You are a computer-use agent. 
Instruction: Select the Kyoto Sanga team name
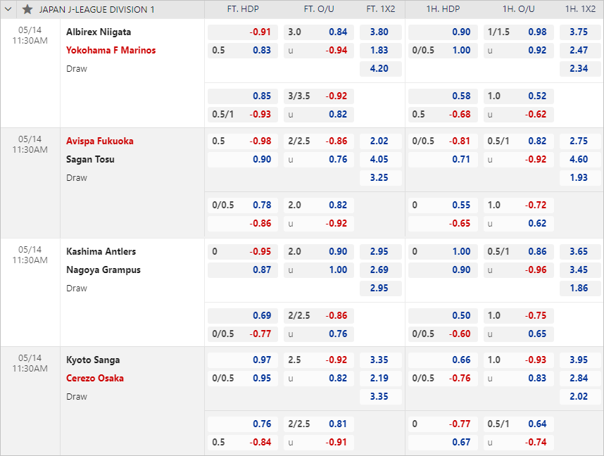(x=93, y=360)
